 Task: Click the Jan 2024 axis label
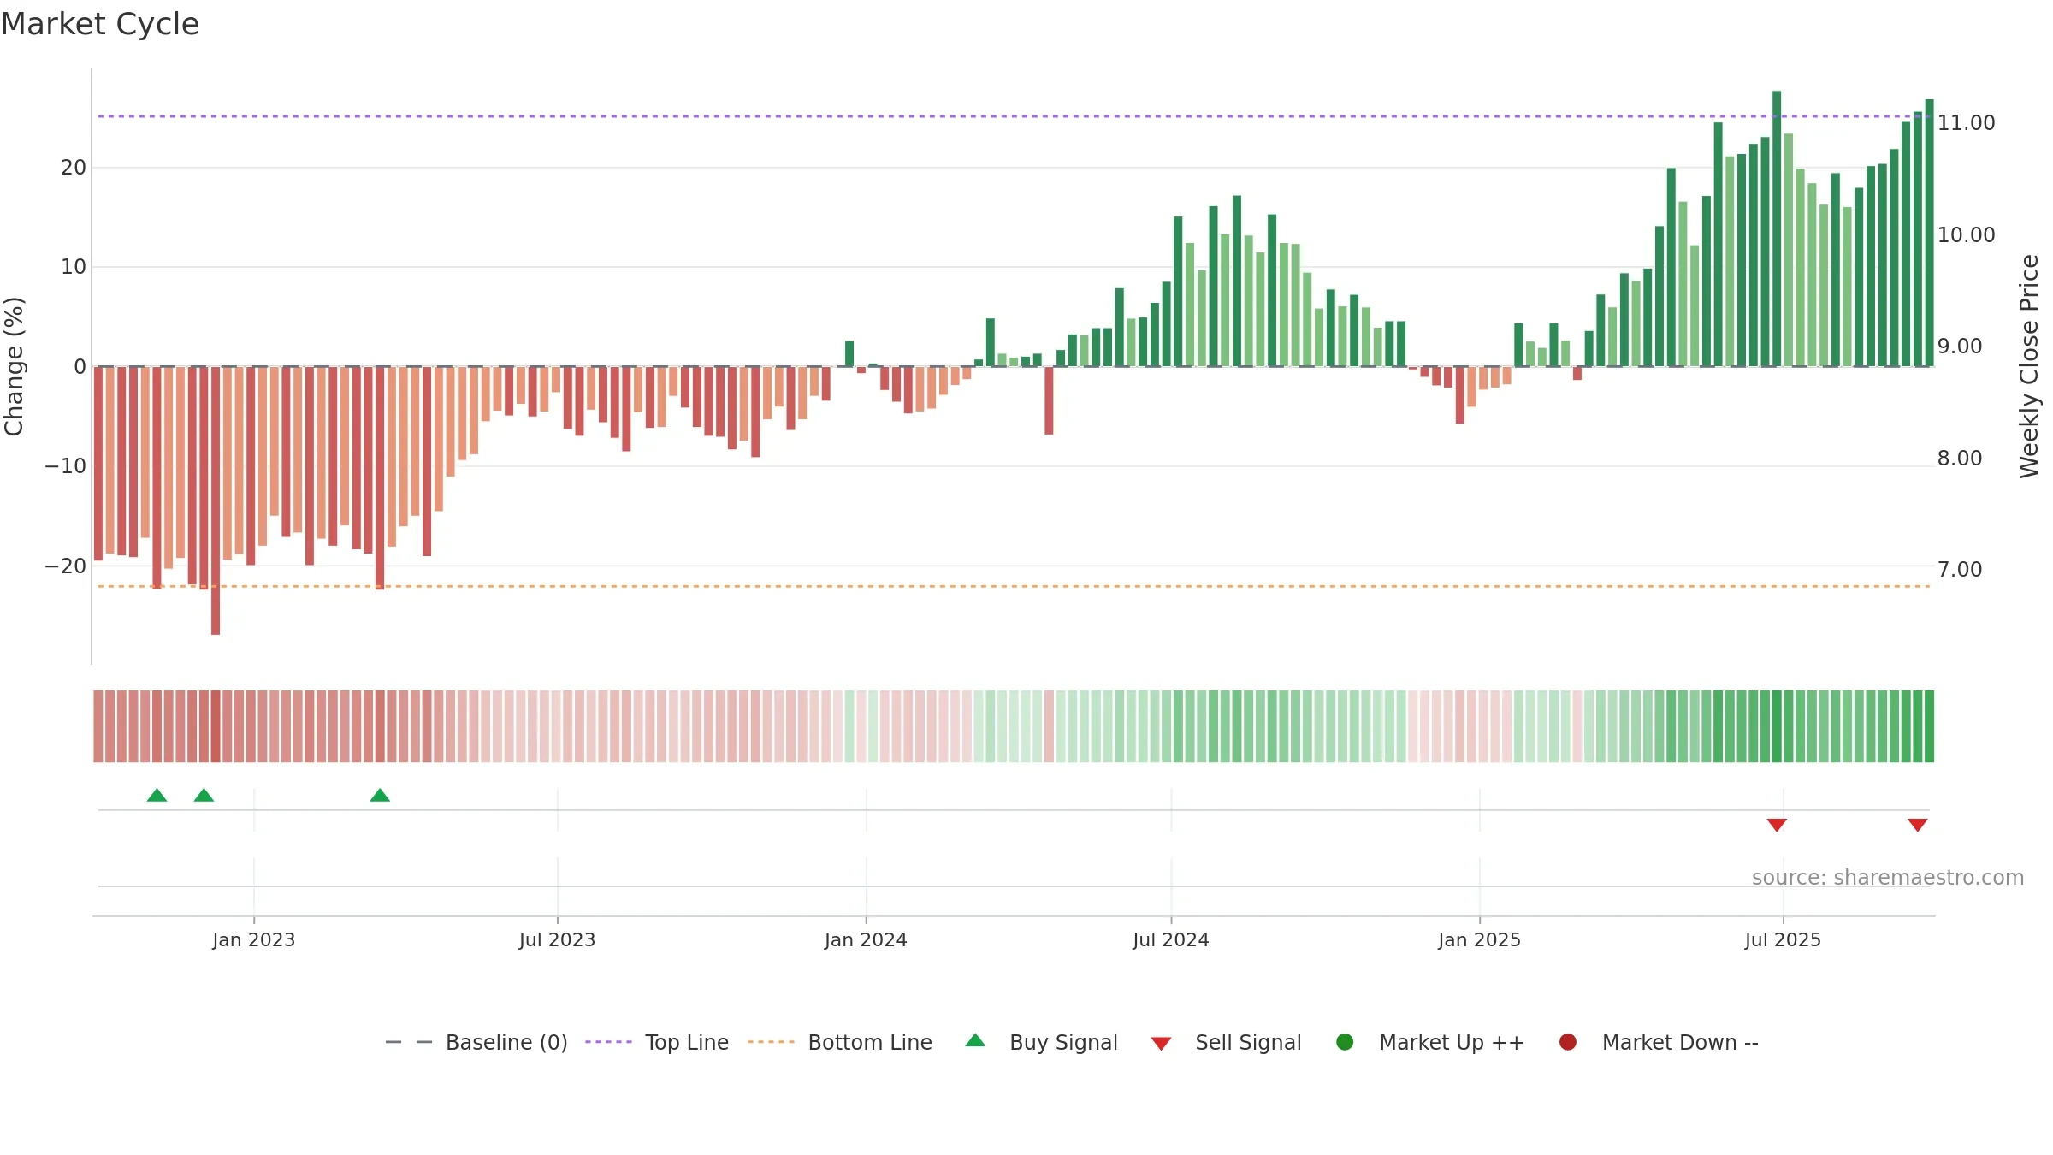(x=866, y=940)
